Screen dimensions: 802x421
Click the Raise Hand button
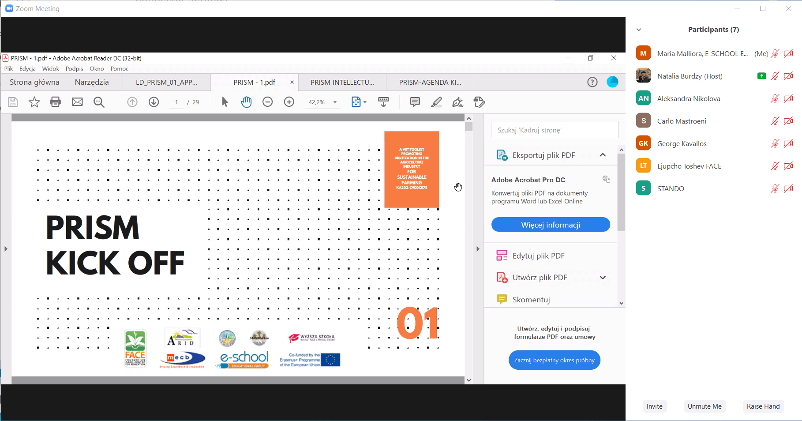coord(763,406)
